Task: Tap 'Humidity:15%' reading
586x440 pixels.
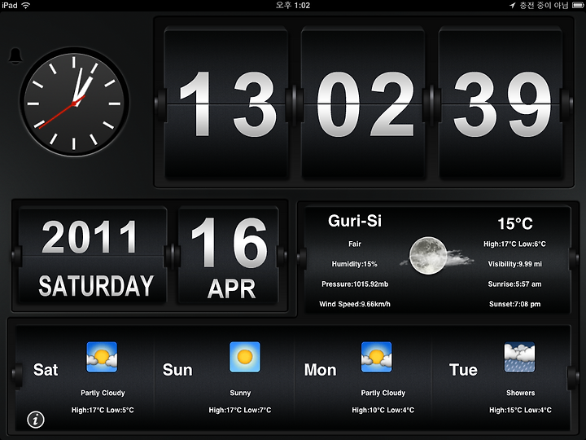Action: click(354, 264)
